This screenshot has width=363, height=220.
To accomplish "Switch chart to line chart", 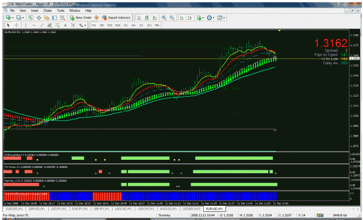I will pyautogui.click(x=155, y=17).
